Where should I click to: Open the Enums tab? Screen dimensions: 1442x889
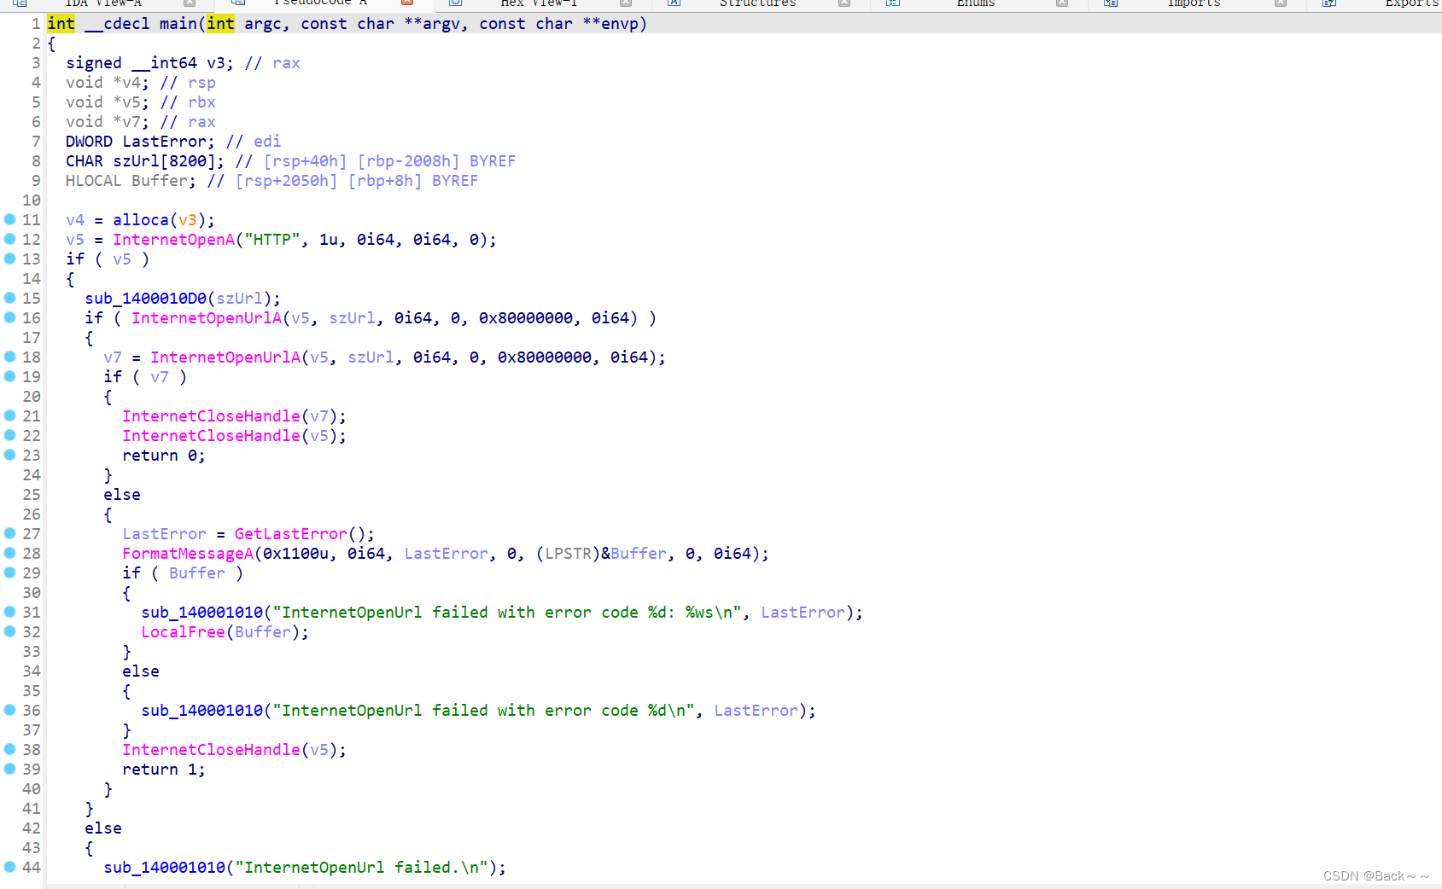click(976, 3)
